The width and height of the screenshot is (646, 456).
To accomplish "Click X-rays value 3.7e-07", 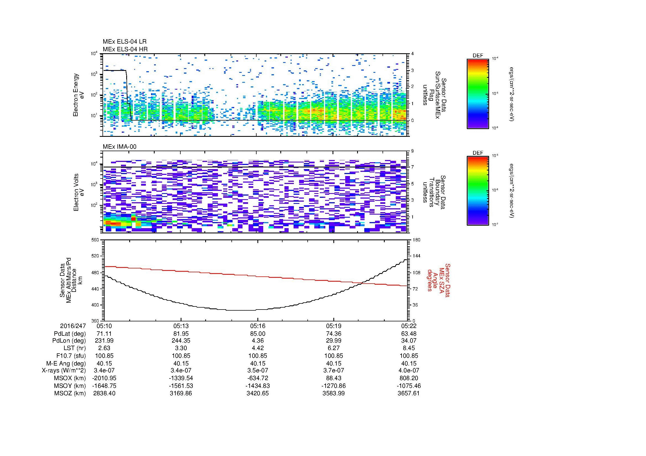I will click(334, 370).
